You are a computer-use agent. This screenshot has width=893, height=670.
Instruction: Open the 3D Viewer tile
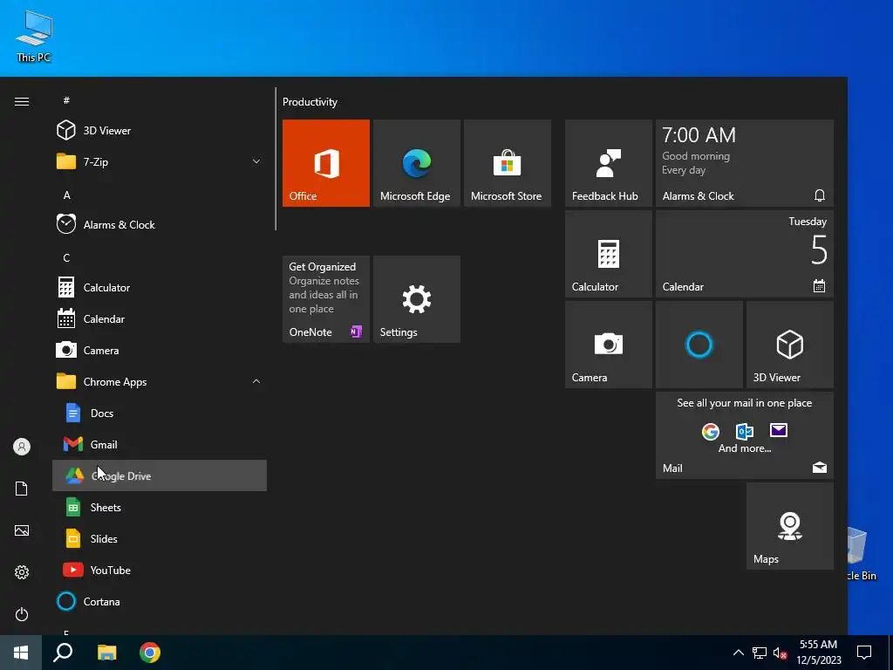click(x=790, y=345)
